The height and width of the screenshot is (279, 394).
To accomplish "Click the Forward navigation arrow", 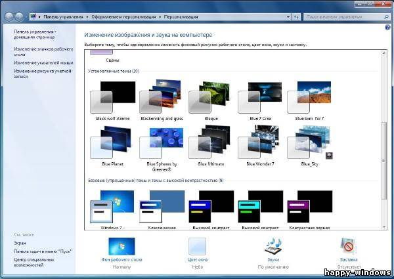I will point(19,17).
